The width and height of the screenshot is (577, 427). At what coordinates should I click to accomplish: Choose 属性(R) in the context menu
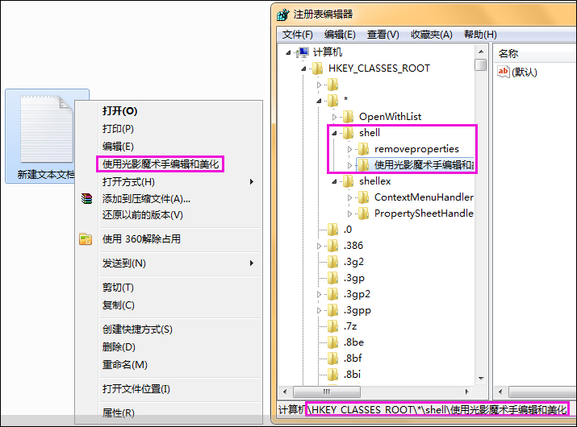[119, 412]
